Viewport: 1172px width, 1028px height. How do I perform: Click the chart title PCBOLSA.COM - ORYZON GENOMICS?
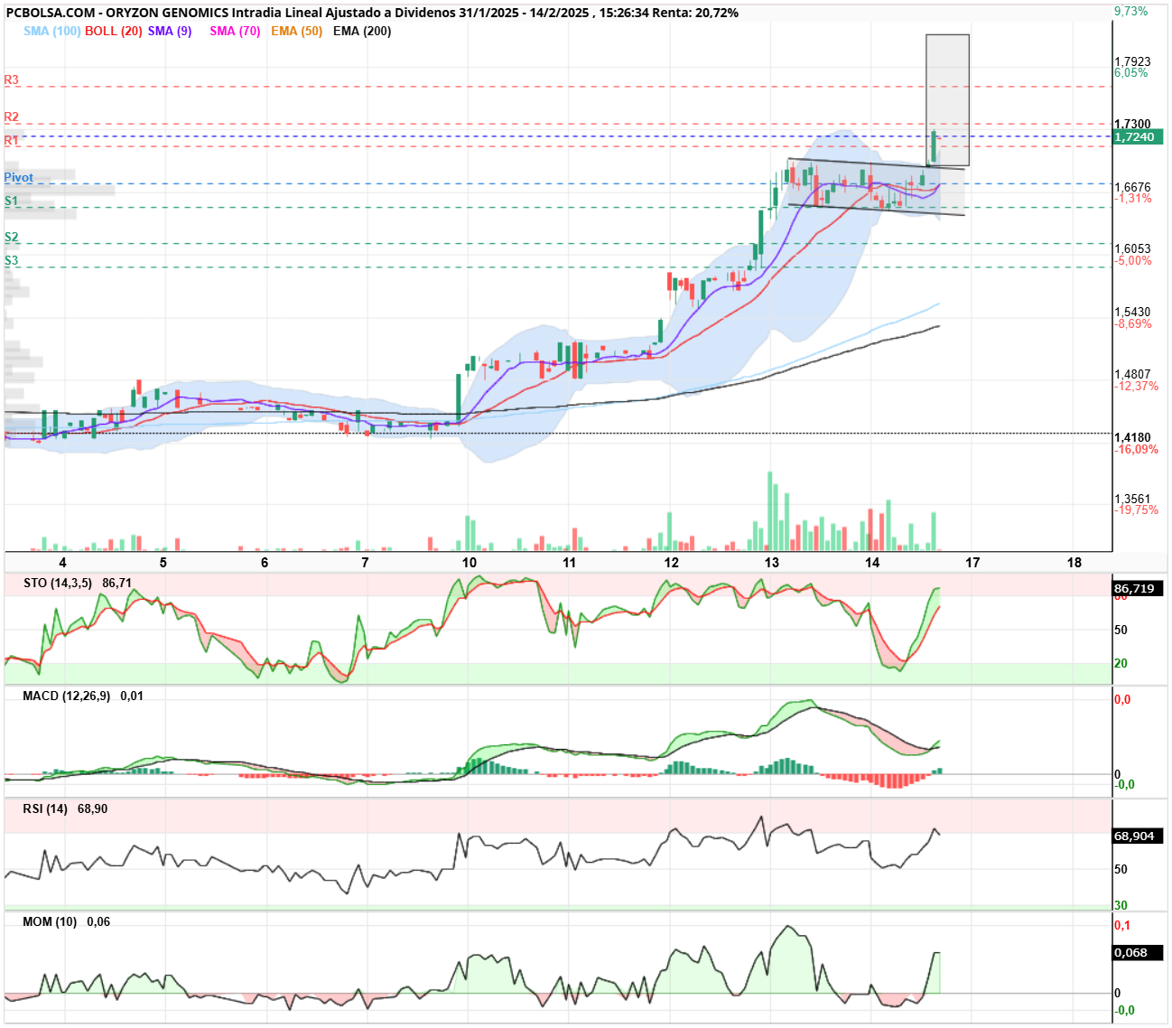(x=116, y=13)
